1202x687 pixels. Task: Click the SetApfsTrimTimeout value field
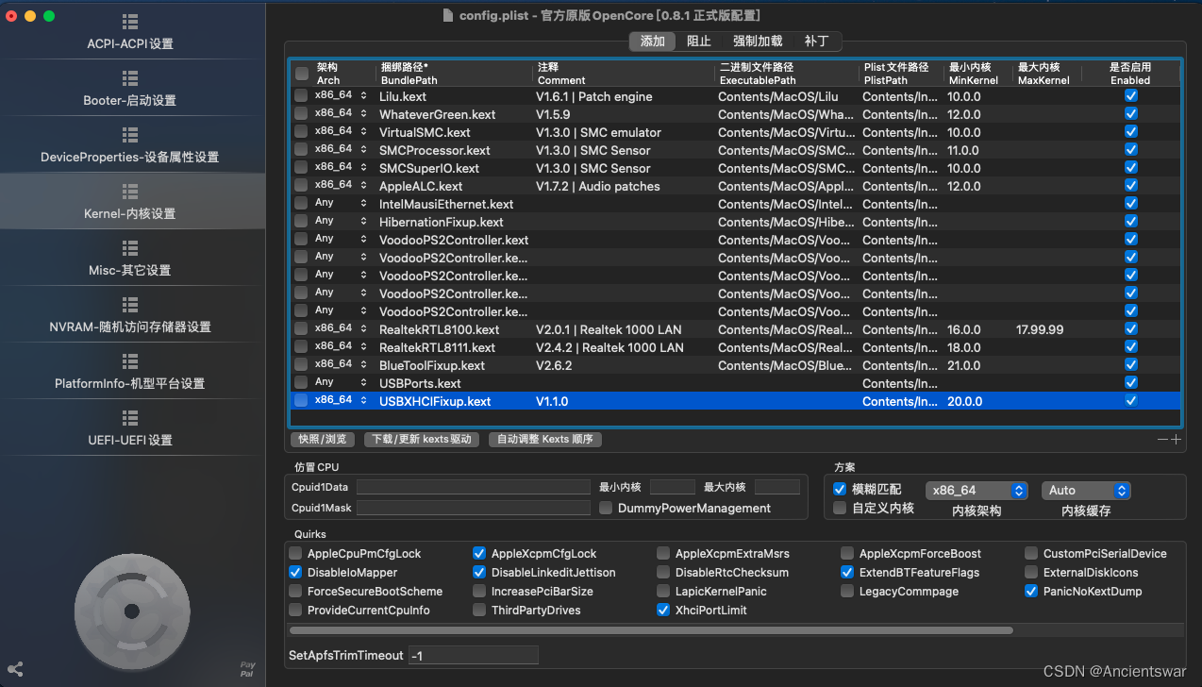[474, 655]
